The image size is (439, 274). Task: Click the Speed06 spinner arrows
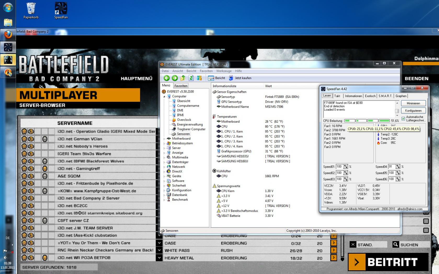pyautogui.click(x=398, y=179)
